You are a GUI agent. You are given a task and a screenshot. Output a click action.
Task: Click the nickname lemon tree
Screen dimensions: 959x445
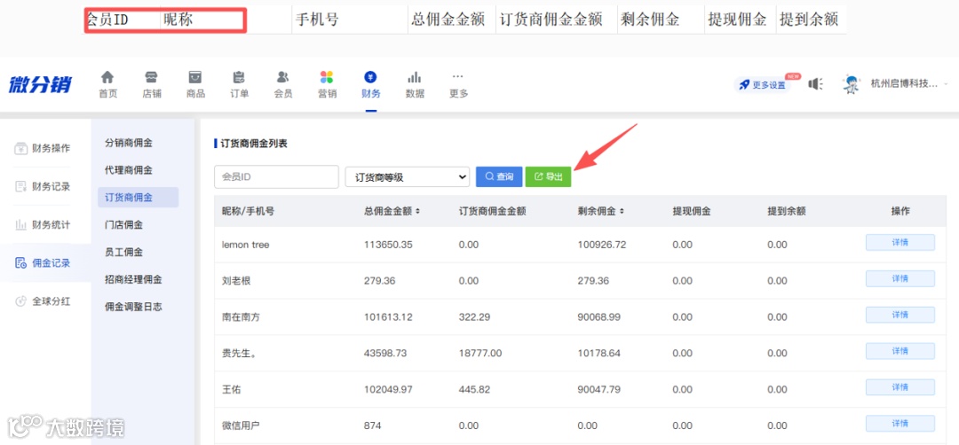[x=245, y=245]
